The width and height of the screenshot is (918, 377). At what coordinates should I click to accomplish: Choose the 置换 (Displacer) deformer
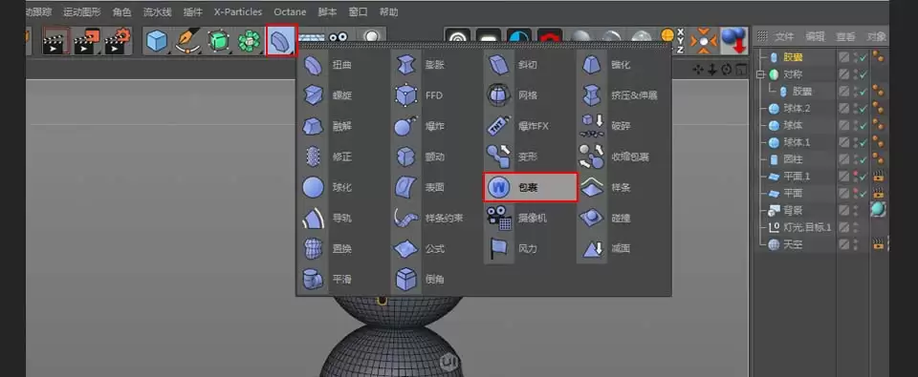click(329, 248)
